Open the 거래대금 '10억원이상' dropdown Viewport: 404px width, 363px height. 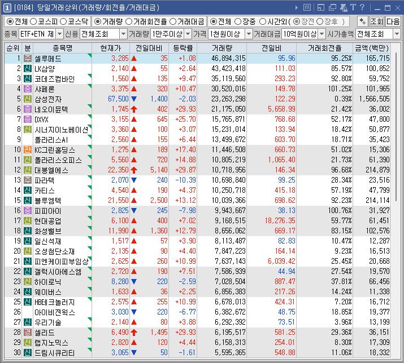pyautogui.click(x=322, y=34)
